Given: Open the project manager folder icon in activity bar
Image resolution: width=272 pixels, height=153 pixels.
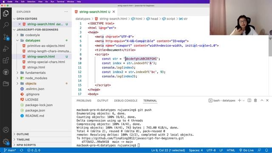Looking at the screenshot, I should (x=6, y=84).
